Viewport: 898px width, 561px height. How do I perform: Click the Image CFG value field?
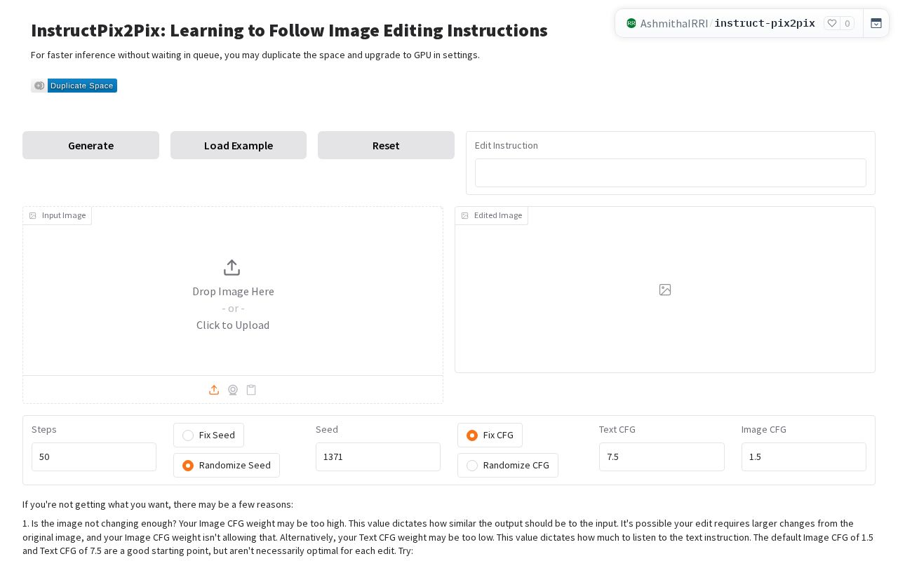coord(804,457)
